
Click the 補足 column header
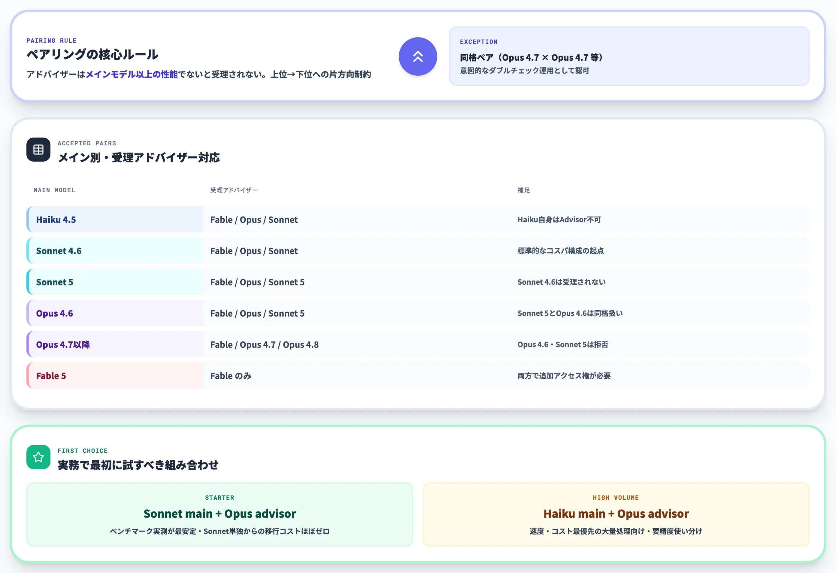(x=524, y=190)
